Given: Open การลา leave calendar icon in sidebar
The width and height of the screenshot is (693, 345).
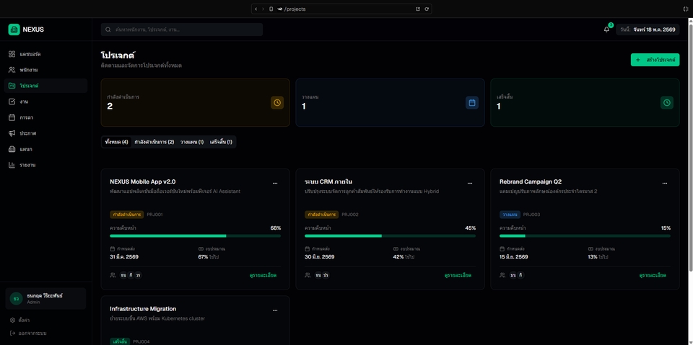Looking at the screenshot, I should [x=12, y=117].
